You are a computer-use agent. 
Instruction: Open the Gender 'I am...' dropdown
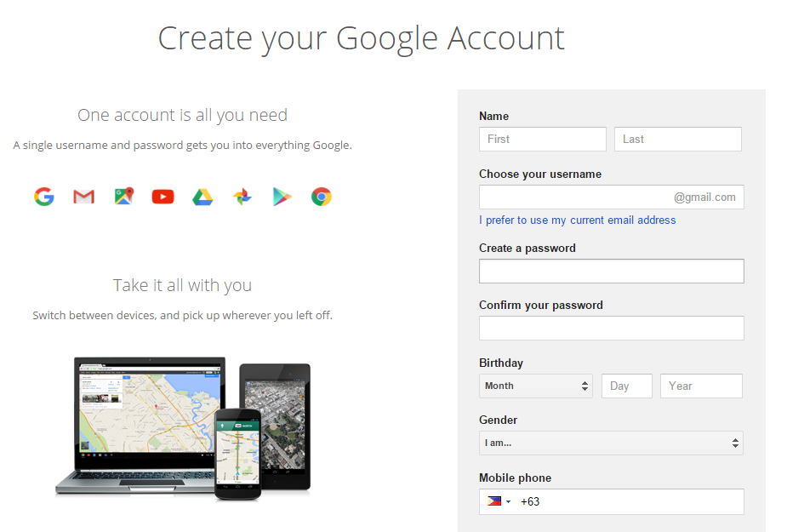611,443
